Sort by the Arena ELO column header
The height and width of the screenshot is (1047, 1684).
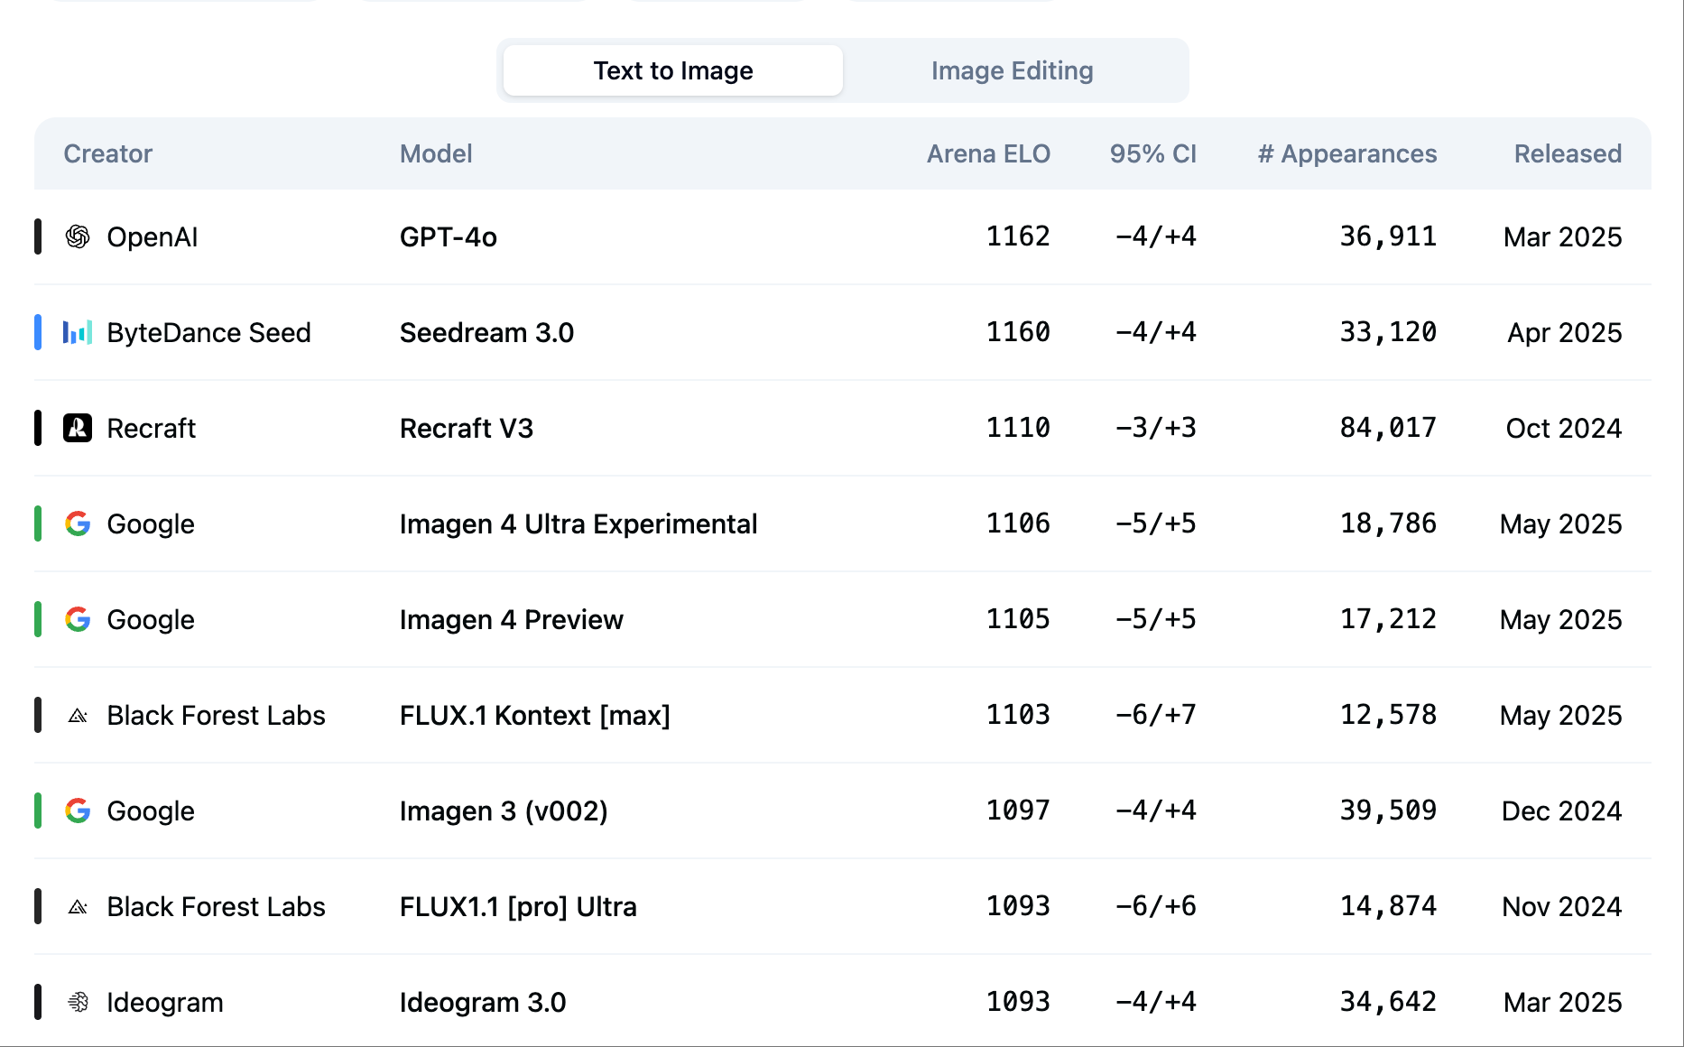pyautogui.click(x=988, y=153)
